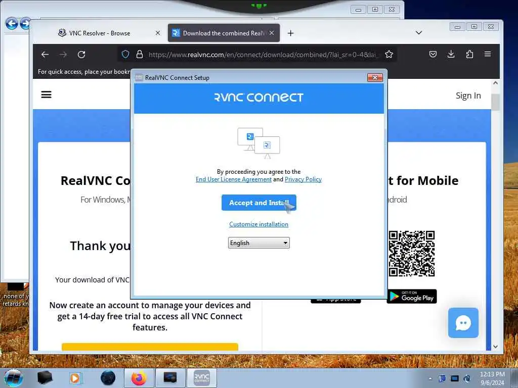The width and height of the screenshot is (518, 388).
Task: Click the vertical scrollbar thumb
Action: coord(495,102)
